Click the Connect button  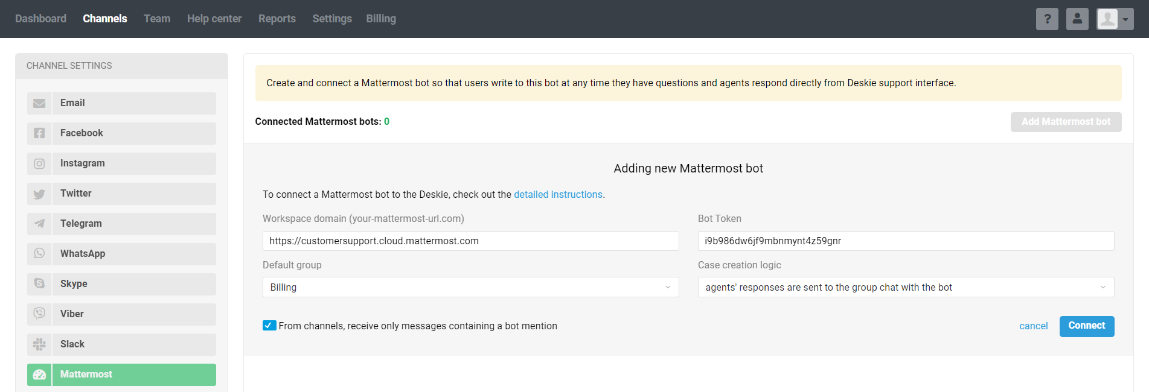tap(1086, 326)
